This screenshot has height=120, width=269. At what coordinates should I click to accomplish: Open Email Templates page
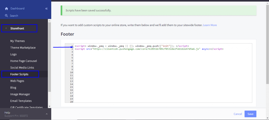[x=21, y=101]
